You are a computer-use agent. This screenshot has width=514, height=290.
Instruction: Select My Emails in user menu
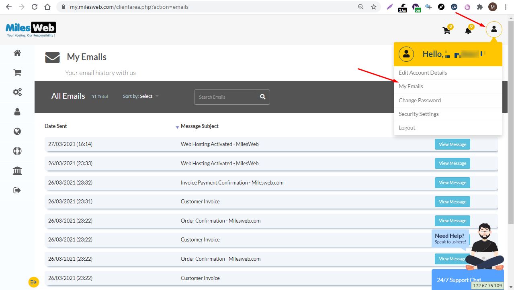click(448, 86)
